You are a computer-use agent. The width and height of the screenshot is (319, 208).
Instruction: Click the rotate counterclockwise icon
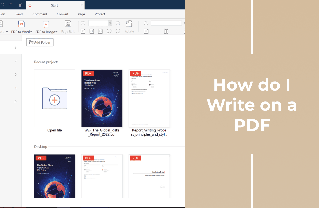click(x=109, y=31)
